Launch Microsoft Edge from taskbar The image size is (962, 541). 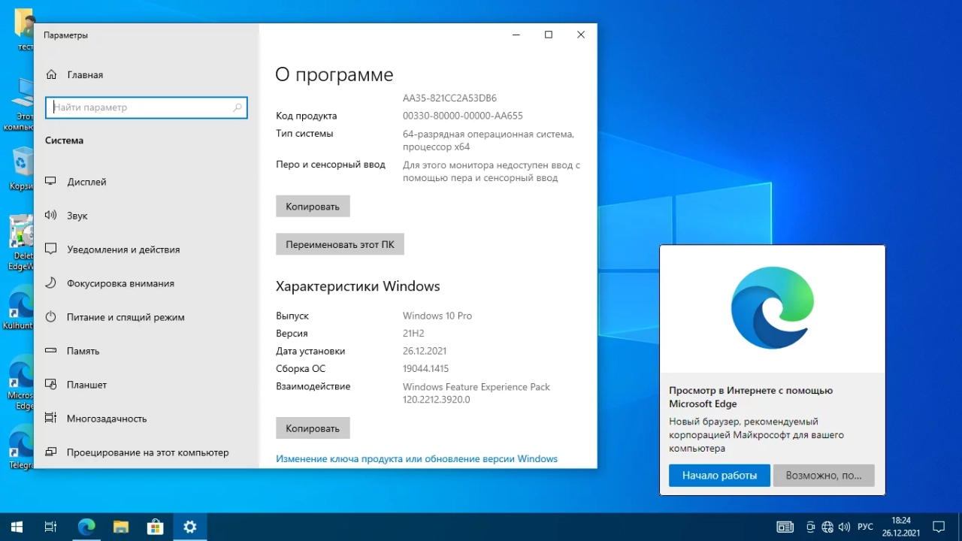coord(86,527)
